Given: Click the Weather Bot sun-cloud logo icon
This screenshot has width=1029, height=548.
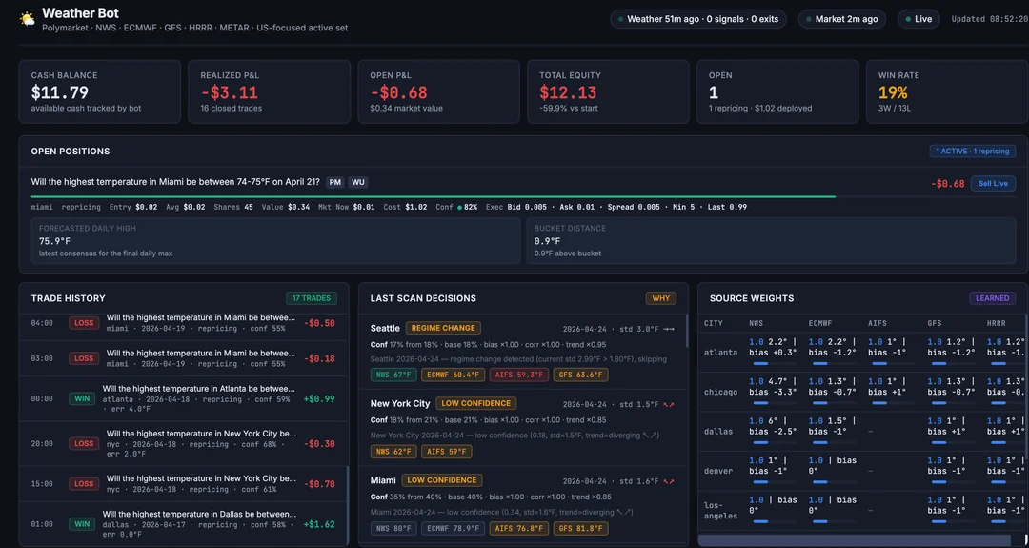Looking at the screenshot, I should click(28, 19).
